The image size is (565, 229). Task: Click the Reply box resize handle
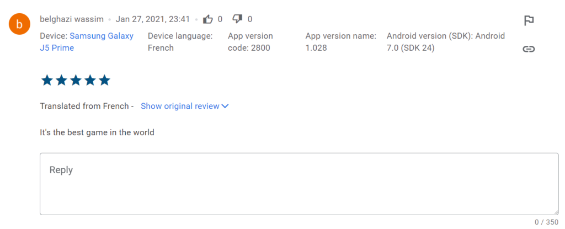[x=556, y=212]
